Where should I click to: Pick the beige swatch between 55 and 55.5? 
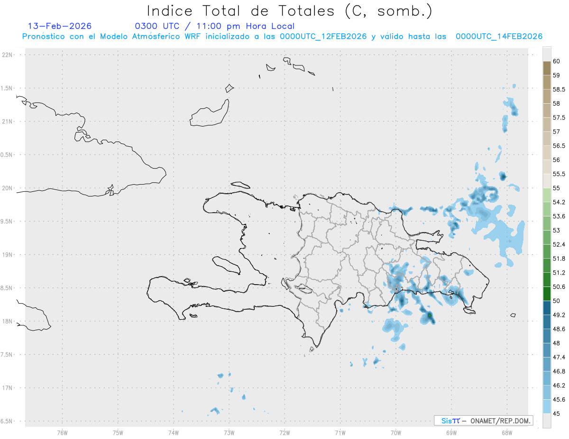547,181
